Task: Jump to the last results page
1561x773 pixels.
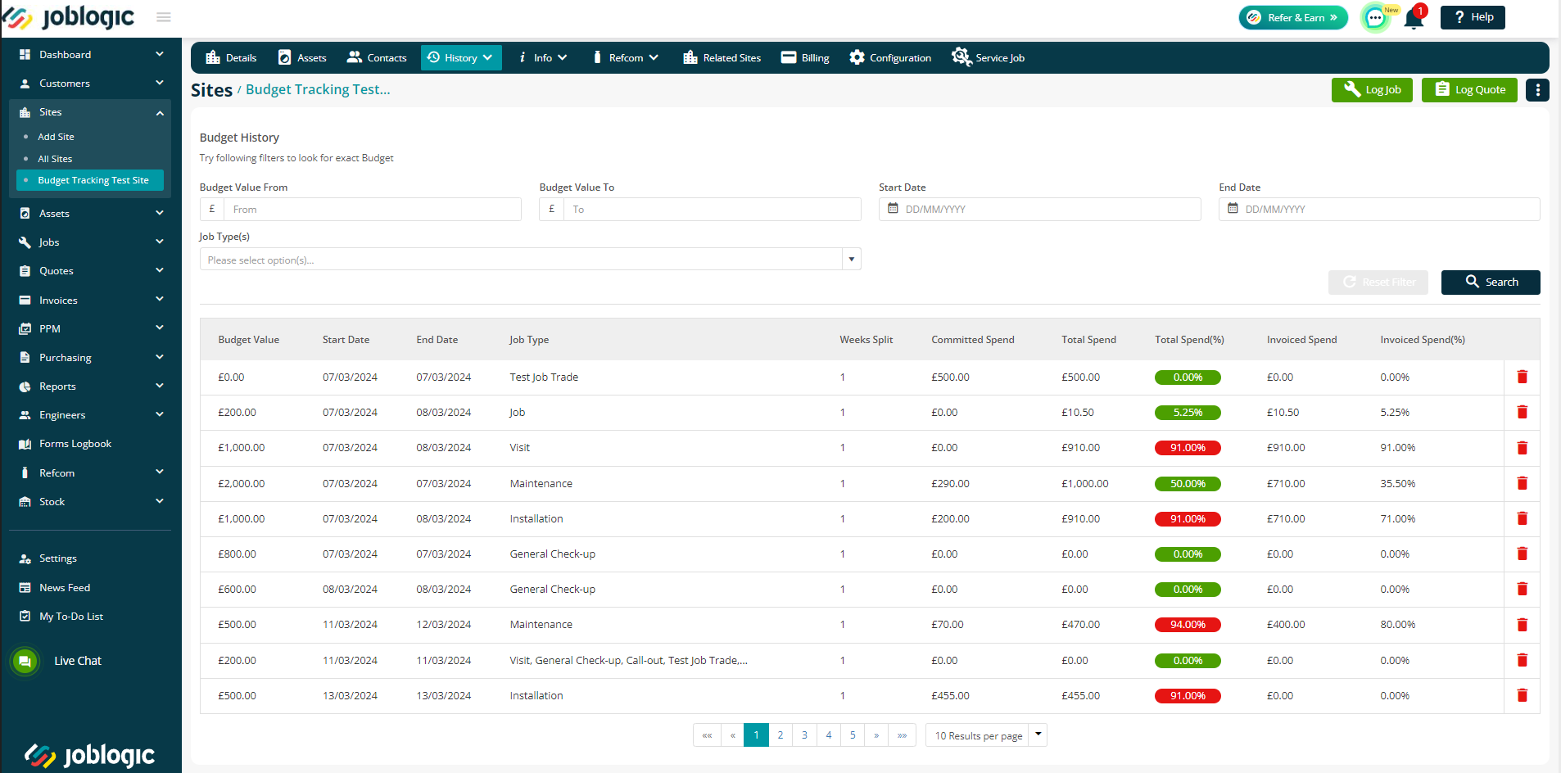Action: (902, 735)
